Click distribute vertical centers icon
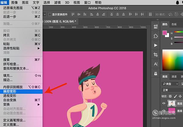 (x=117, y=14)
